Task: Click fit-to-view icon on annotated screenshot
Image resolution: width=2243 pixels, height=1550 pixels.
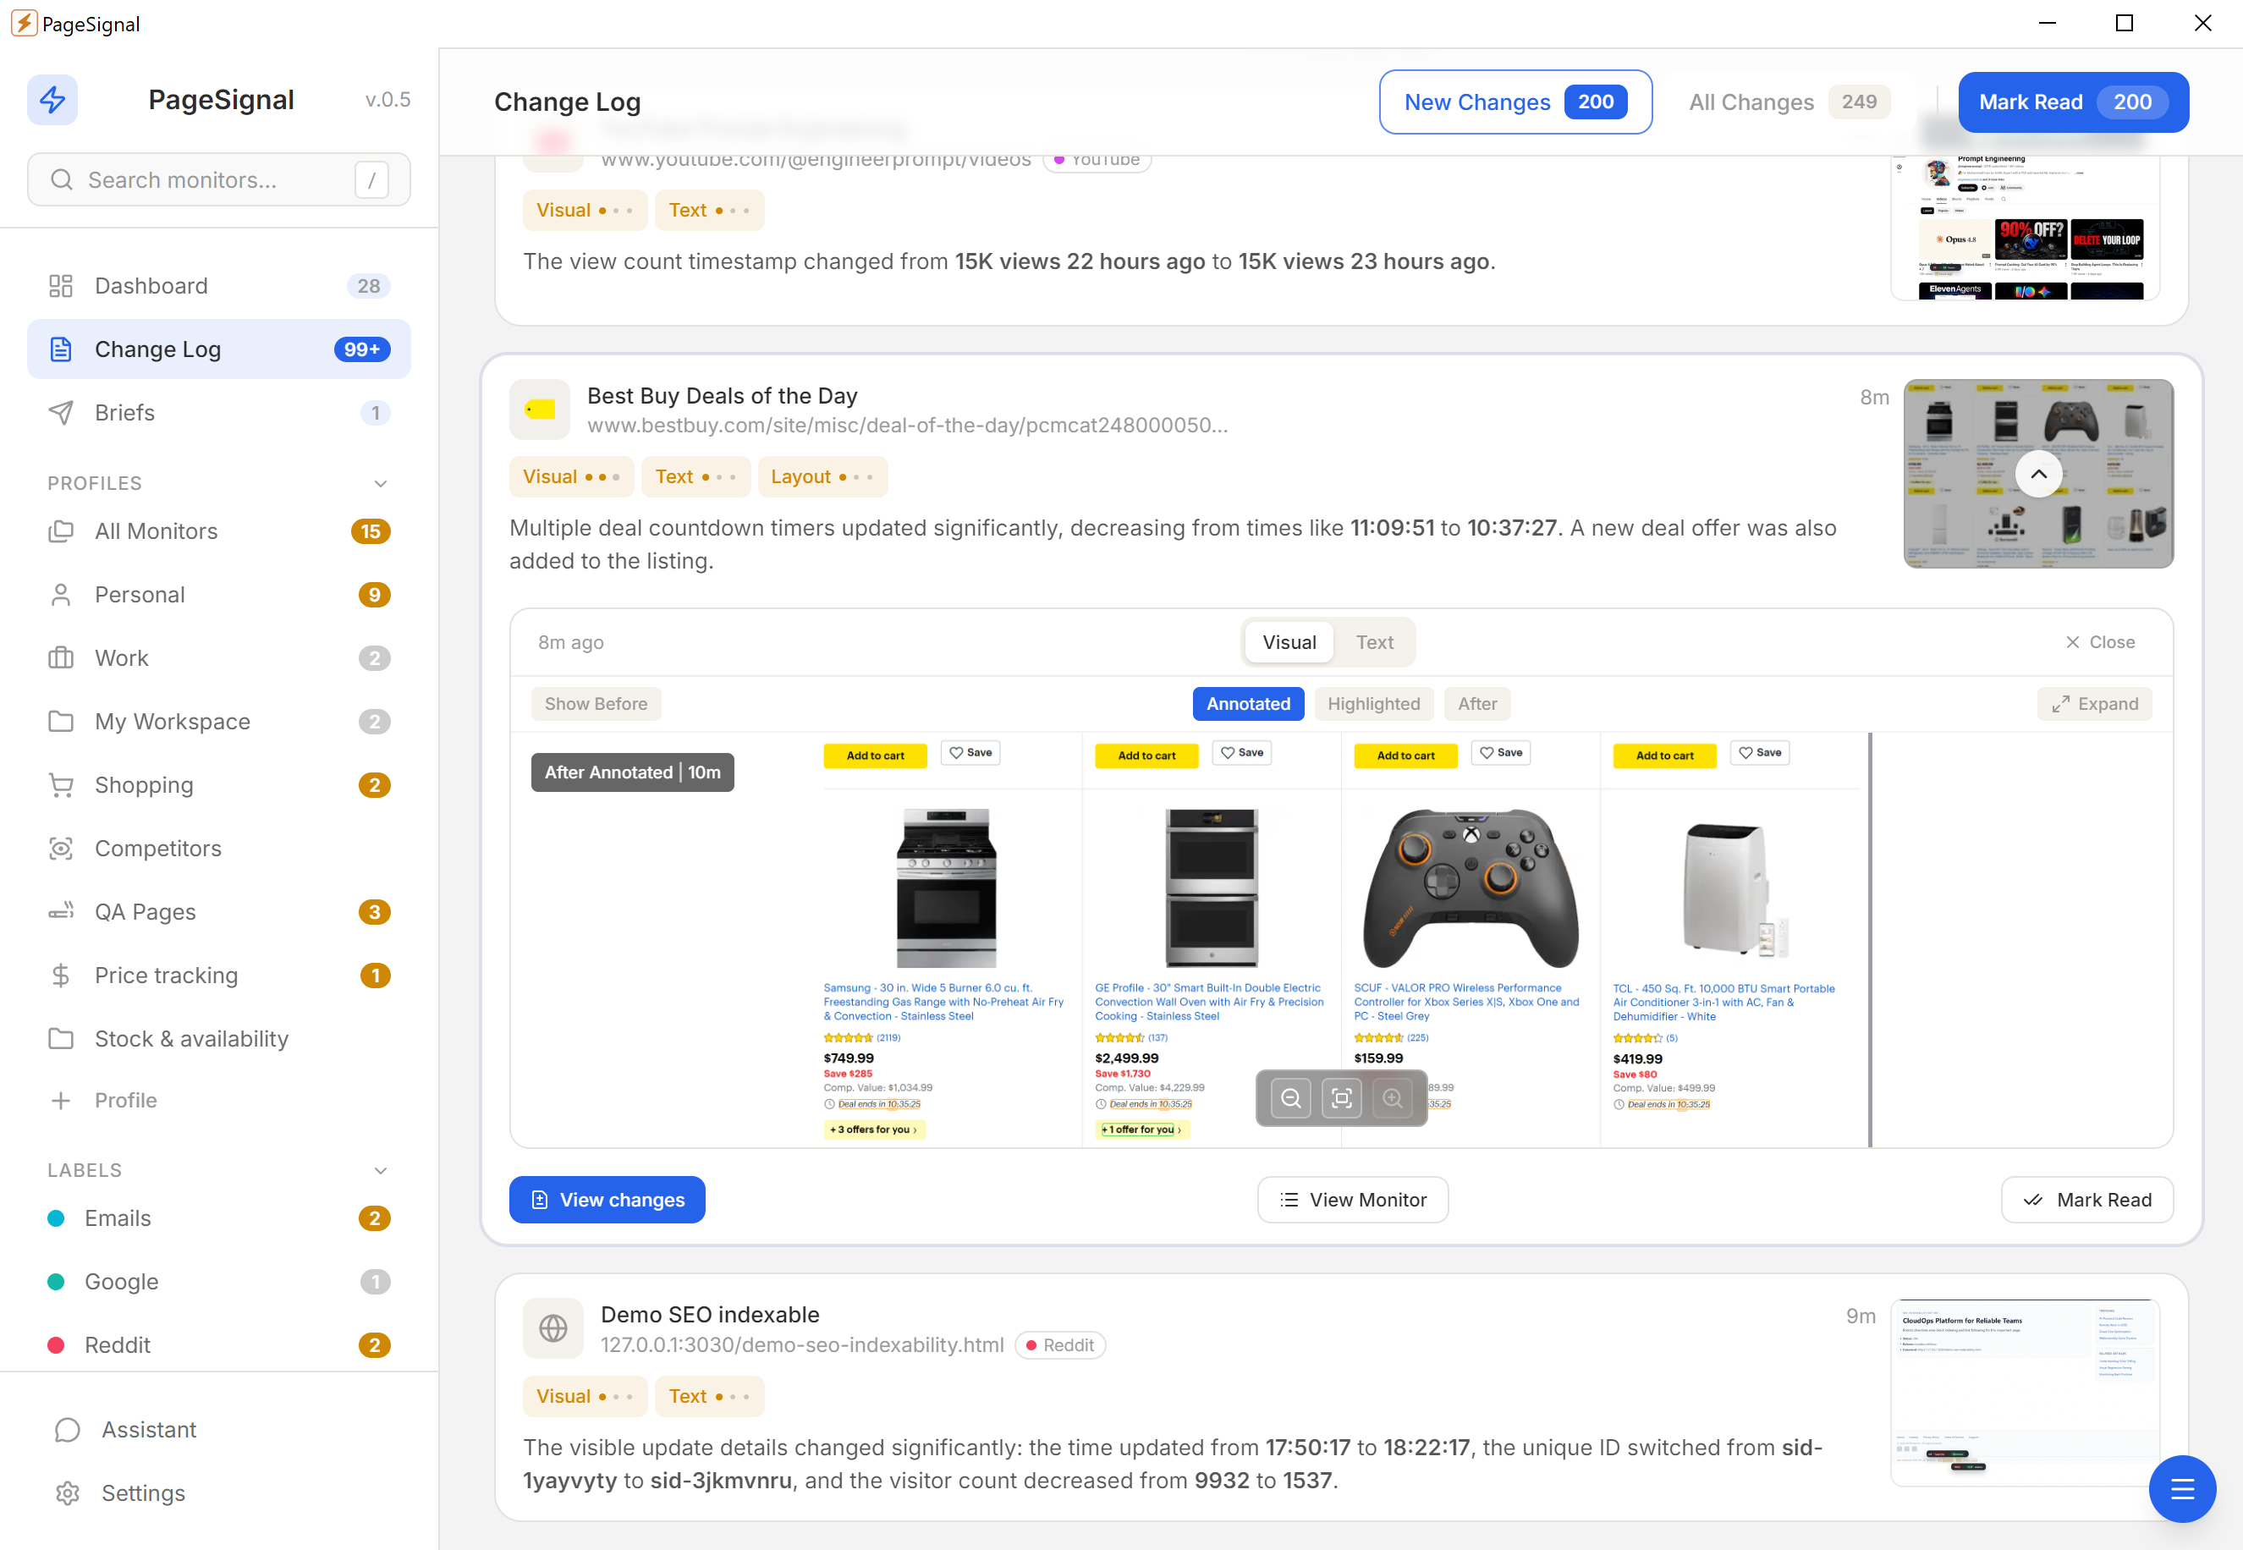Action: 1341,1098
